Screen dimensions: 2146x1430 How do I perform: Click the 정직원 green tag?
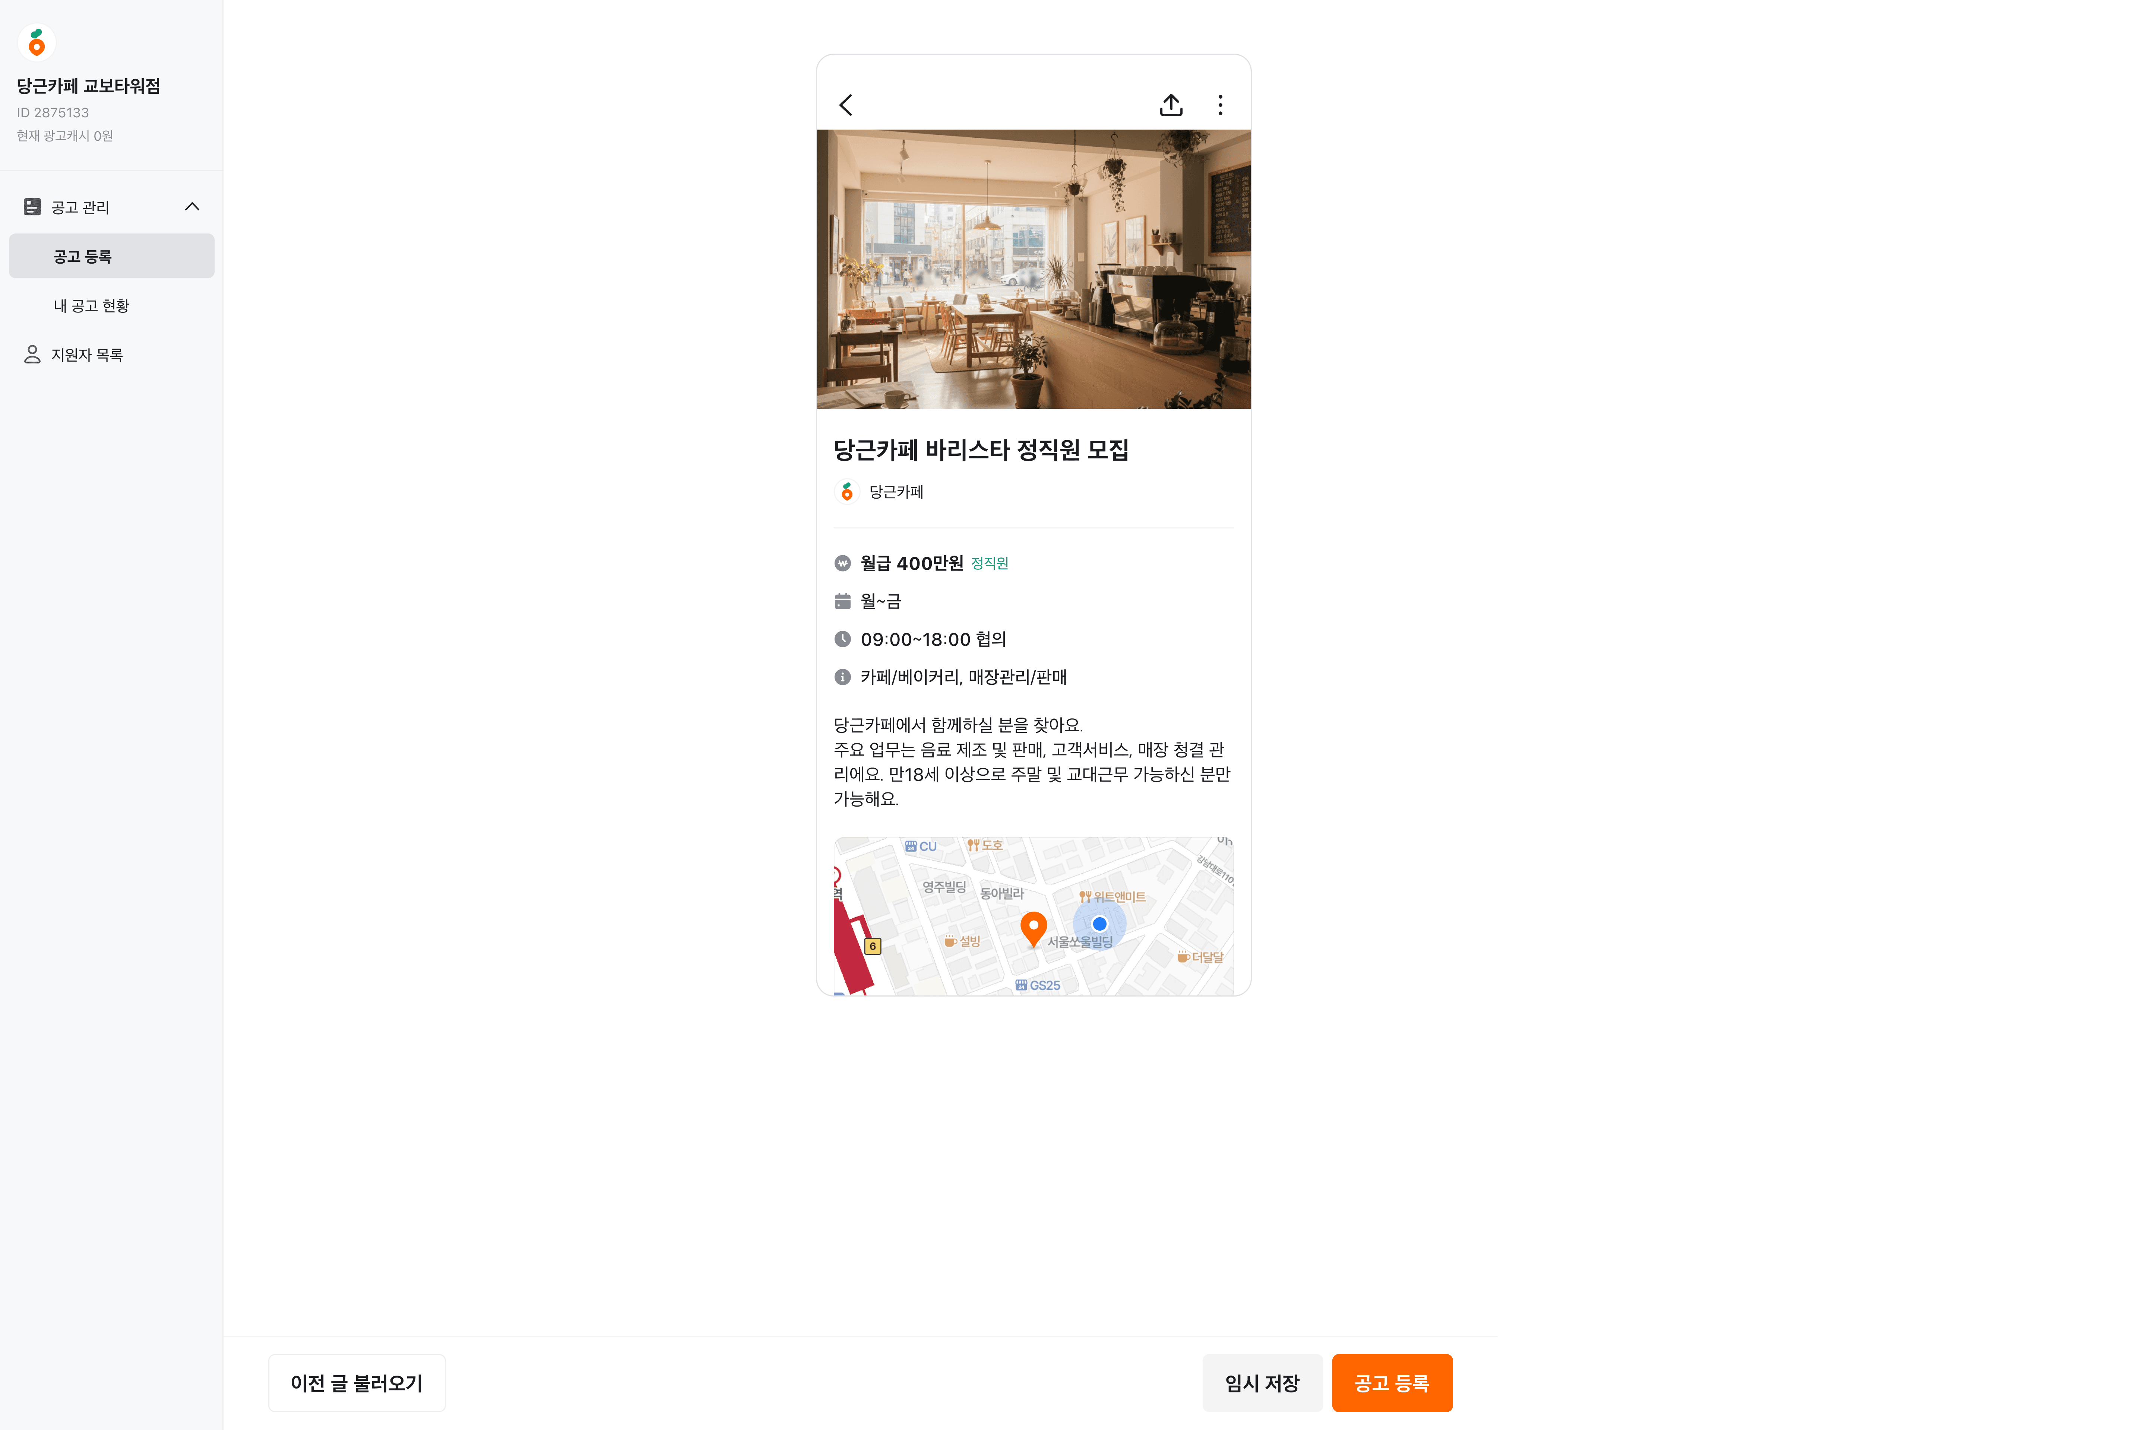pos(989,563)
